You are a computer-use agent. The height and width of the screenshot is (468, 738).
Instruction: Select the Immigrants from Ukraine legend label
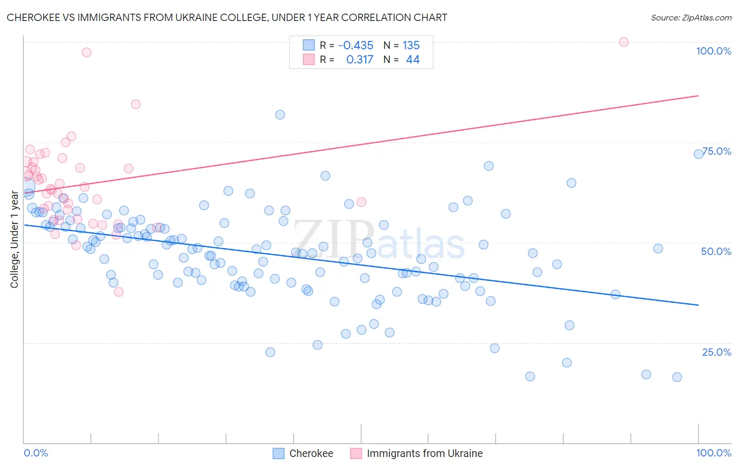pos(425,453)
